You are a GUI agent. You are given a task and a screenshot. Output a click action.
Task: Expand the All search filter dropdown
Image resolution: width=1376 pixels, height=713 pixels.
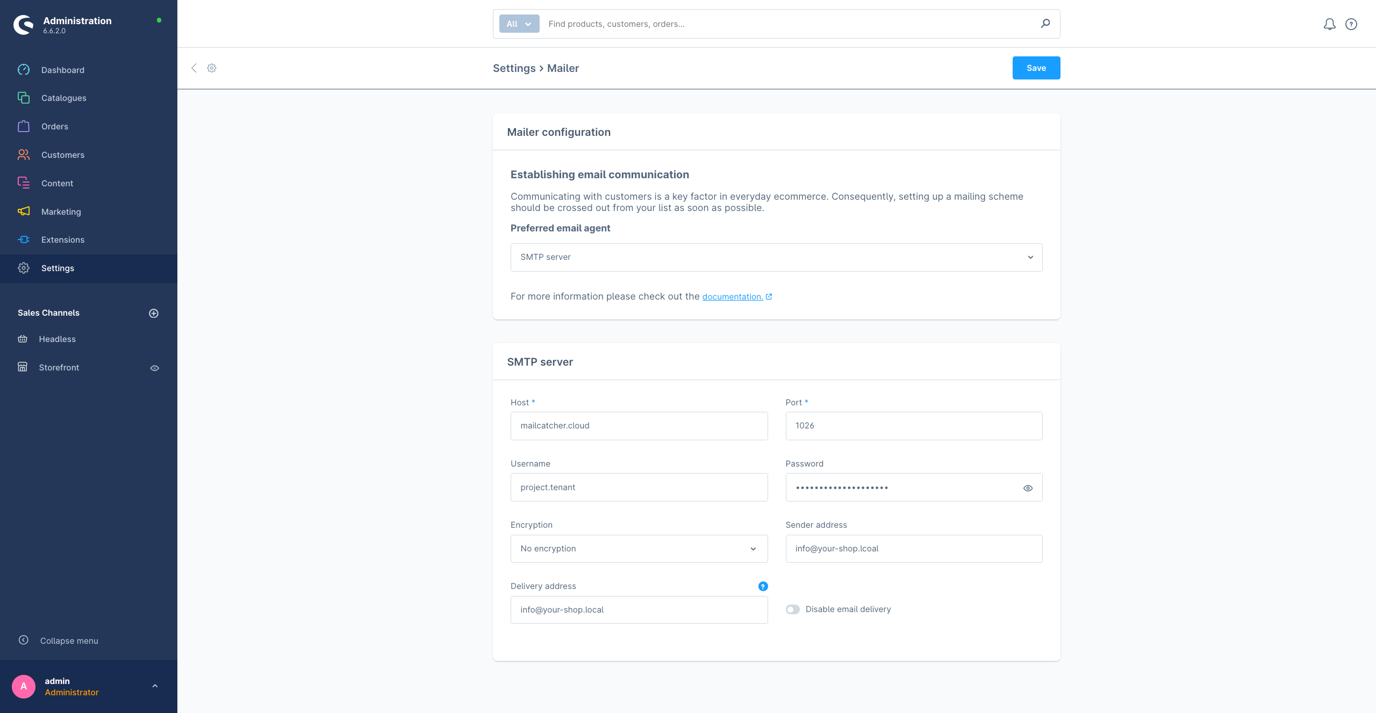tap(518, 24)
